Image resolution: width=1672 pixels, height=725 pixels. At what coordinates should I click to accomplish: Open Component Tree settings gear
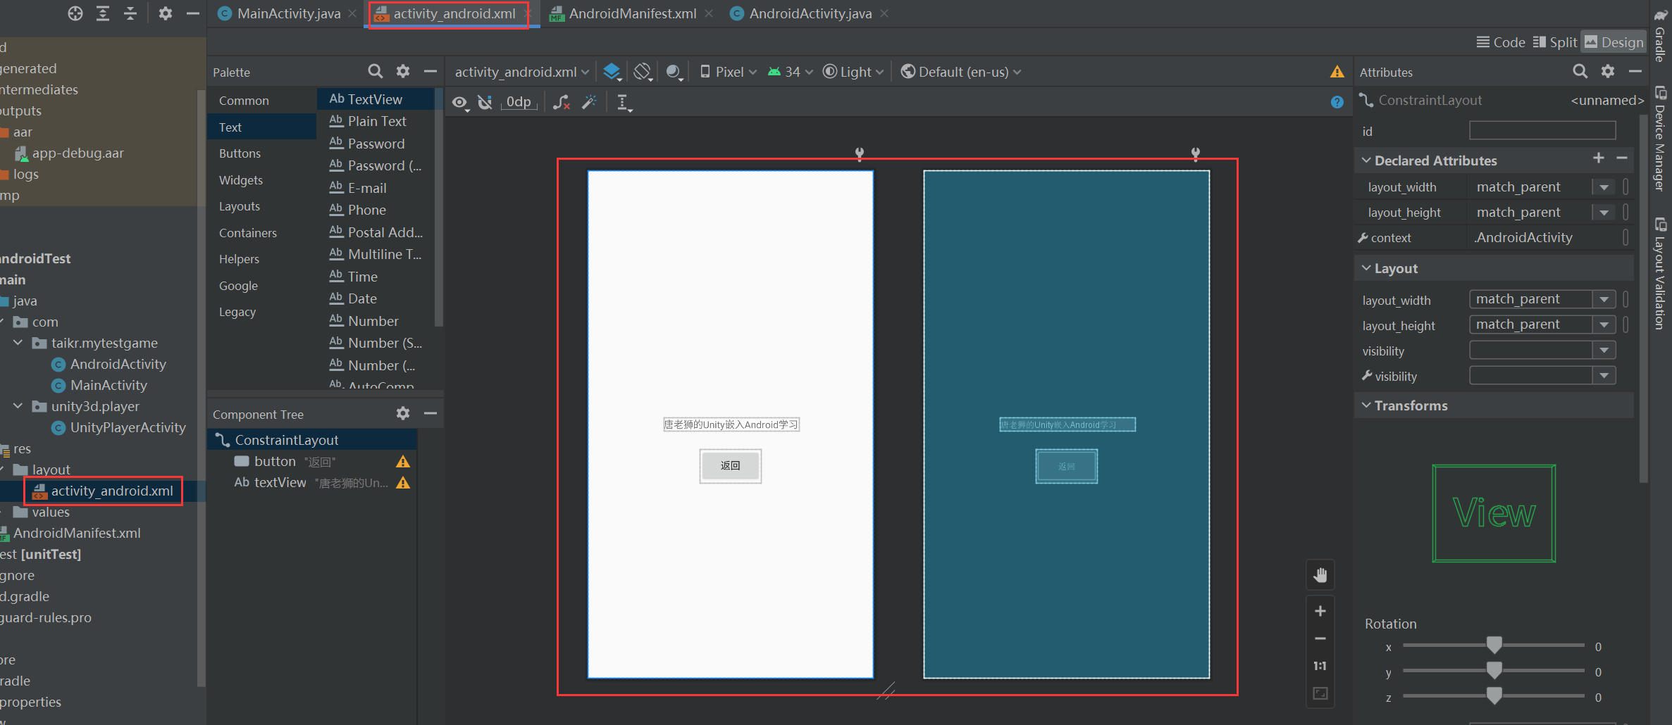click(403, 413)
